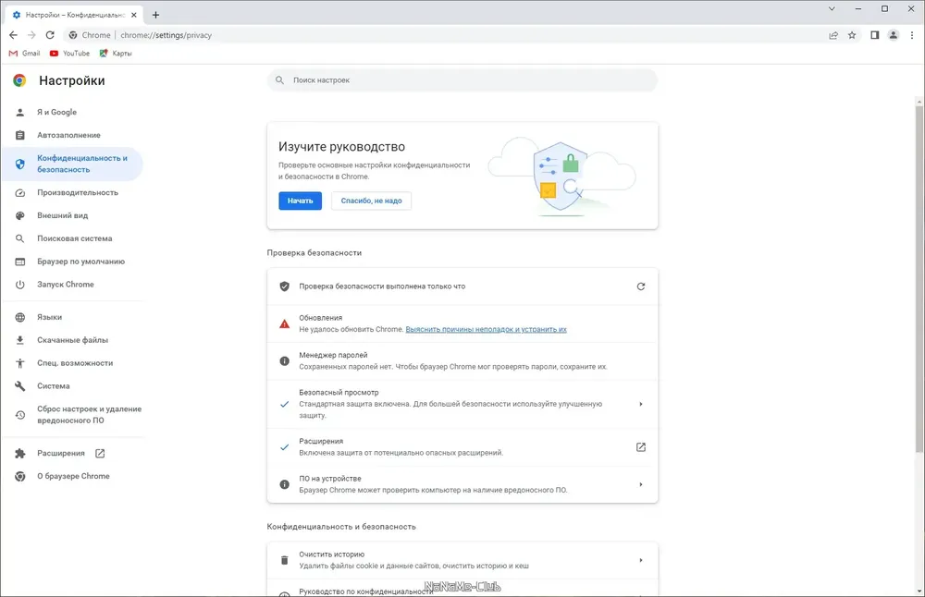The image size is (925, 597).
Task: Rerun safety check with refresh icon
Action: (641, 286)
